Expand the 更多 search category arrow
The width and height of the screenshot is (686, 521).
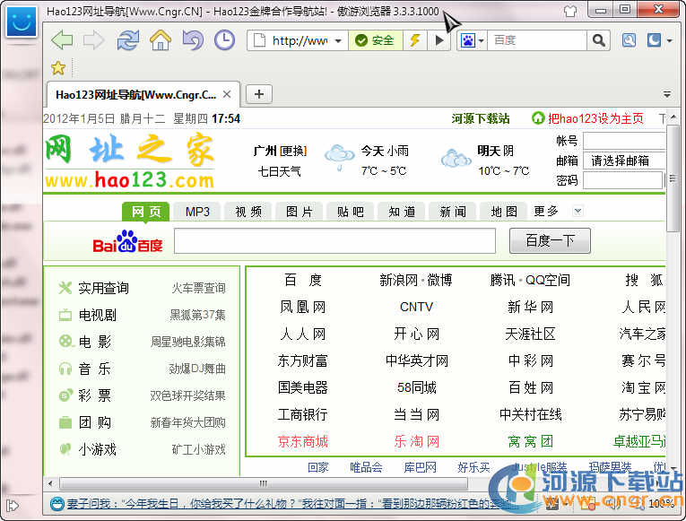coord(577,212)
